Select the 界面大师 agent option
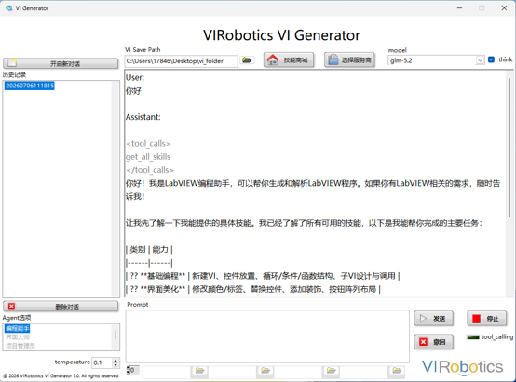The image size is (516, 382). (18, 337)
